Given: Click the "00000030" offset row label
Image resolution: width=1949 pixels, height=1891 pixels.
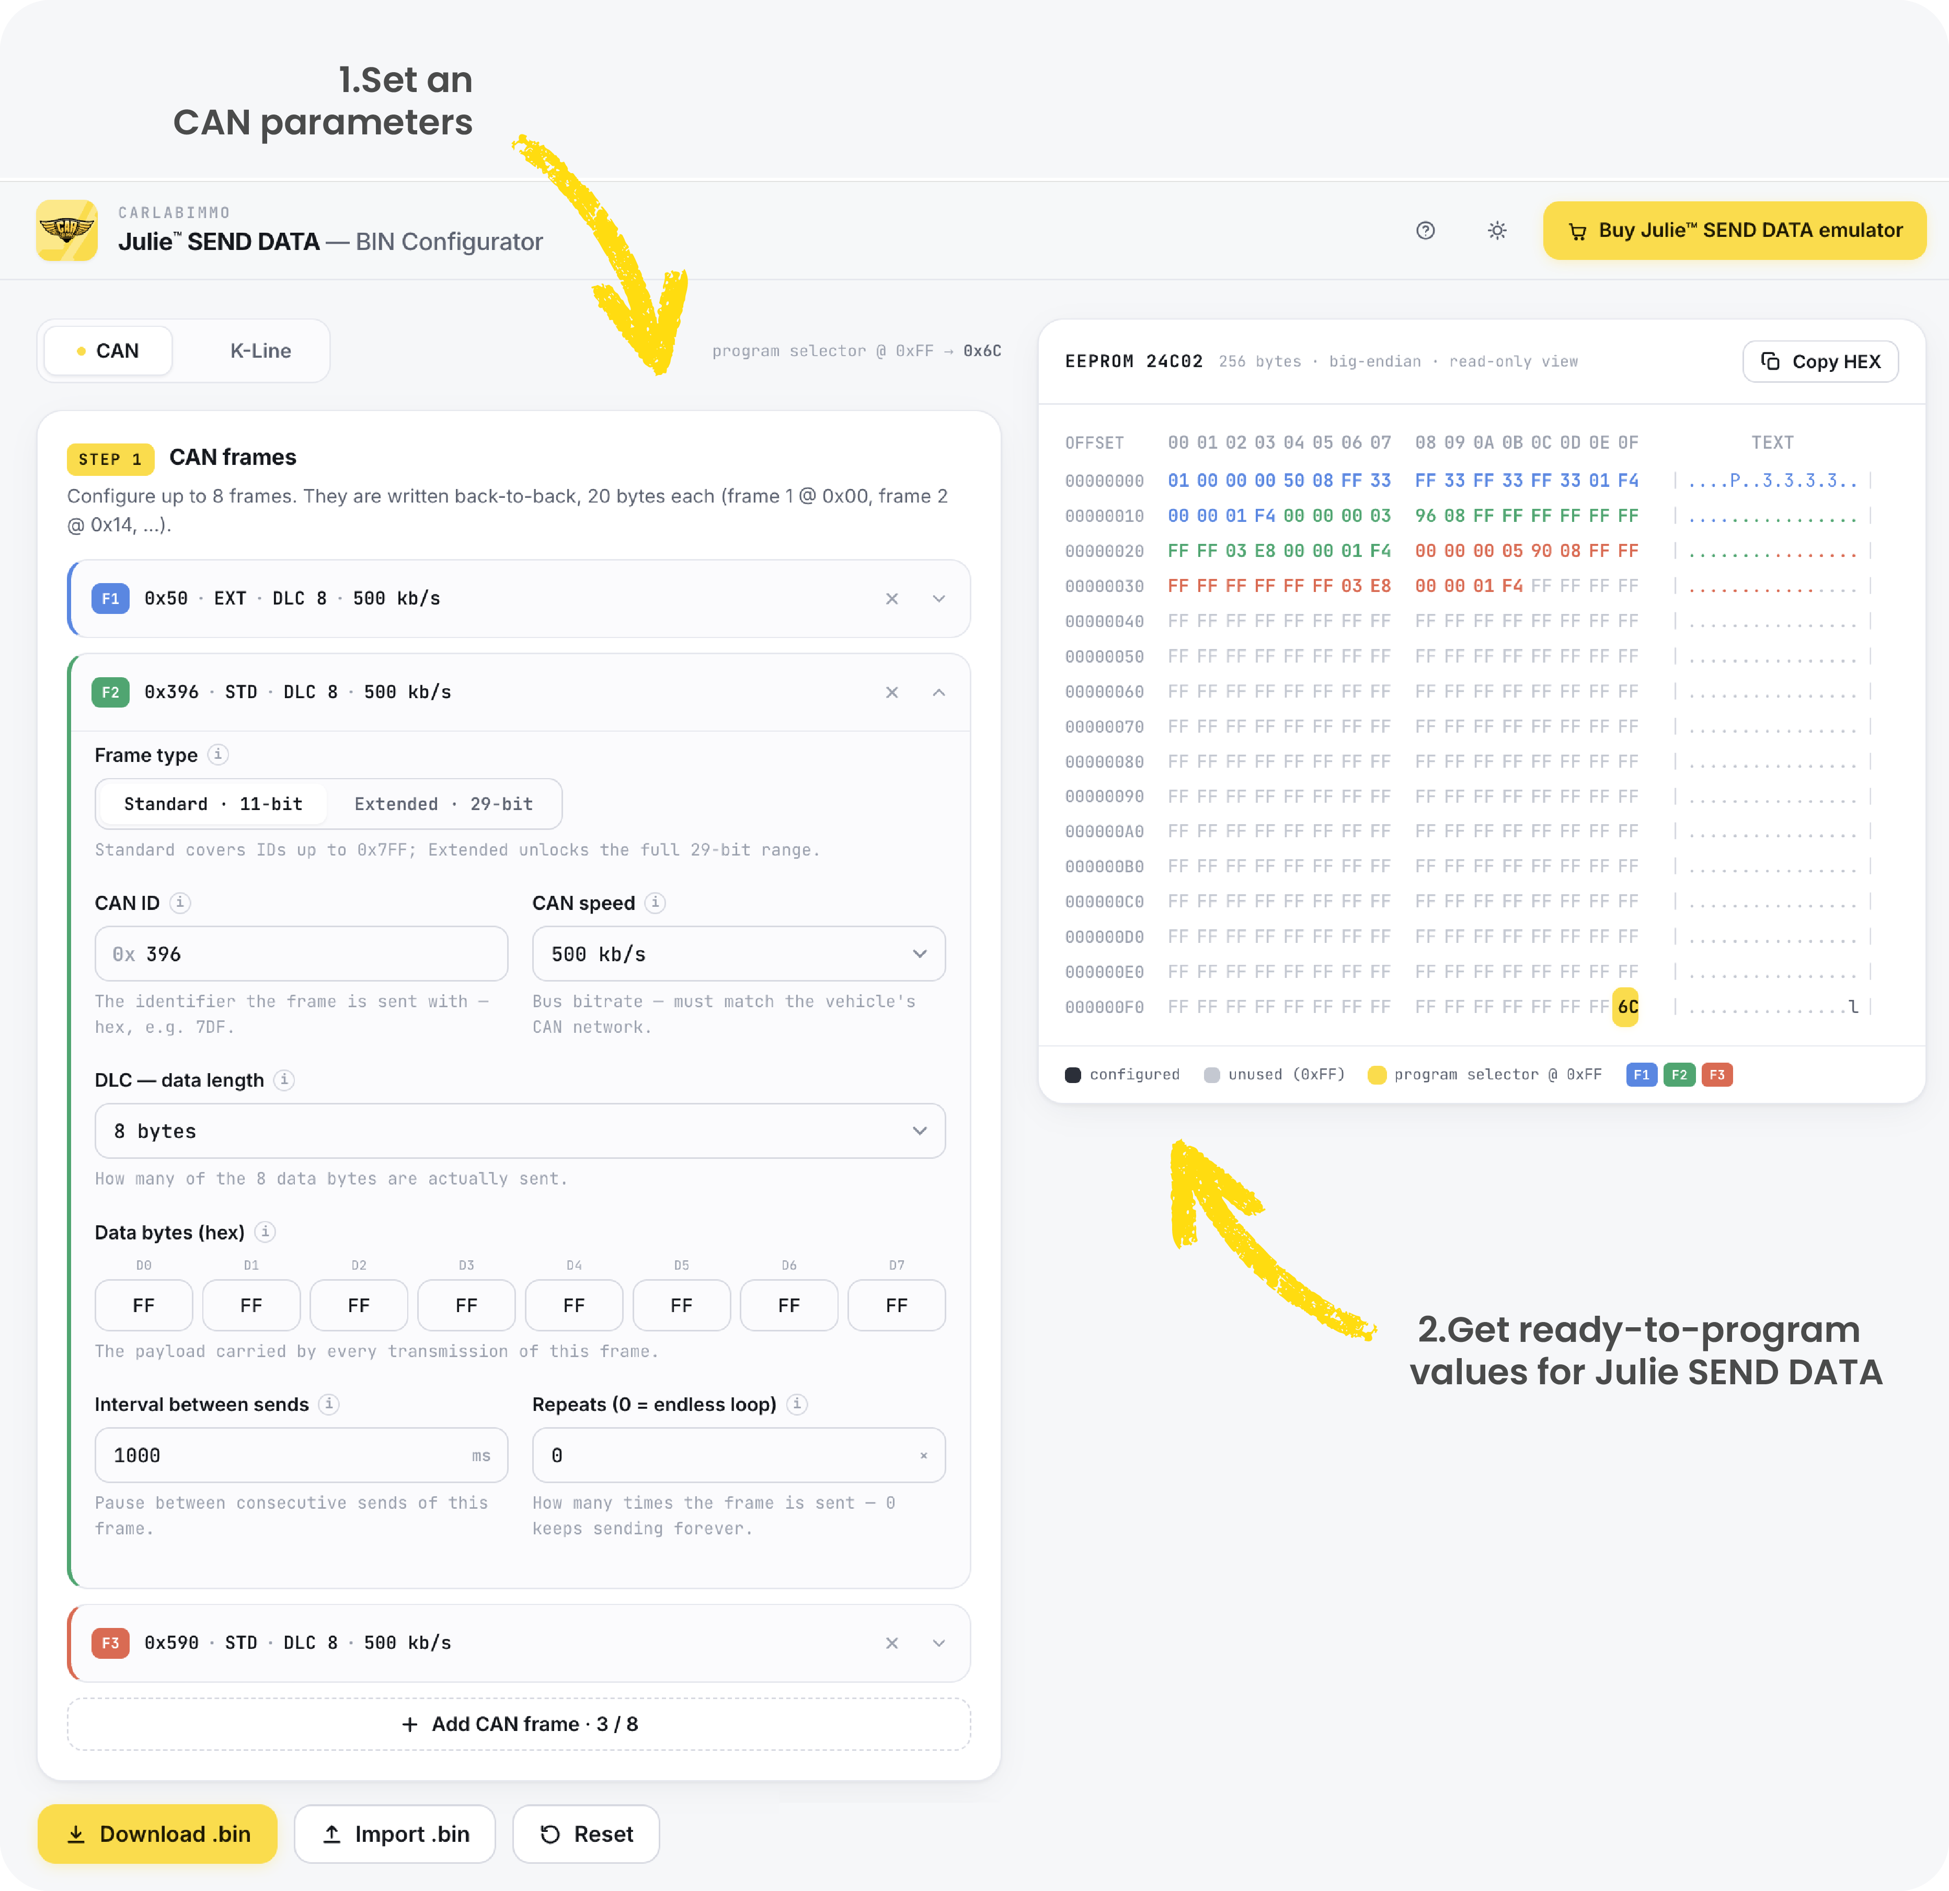Looking at the screenshot, I should [1104, 587].
